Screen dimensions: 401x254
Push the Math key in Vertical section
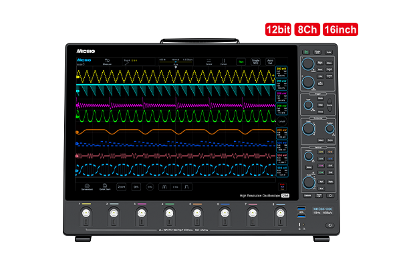pos(330,182)
